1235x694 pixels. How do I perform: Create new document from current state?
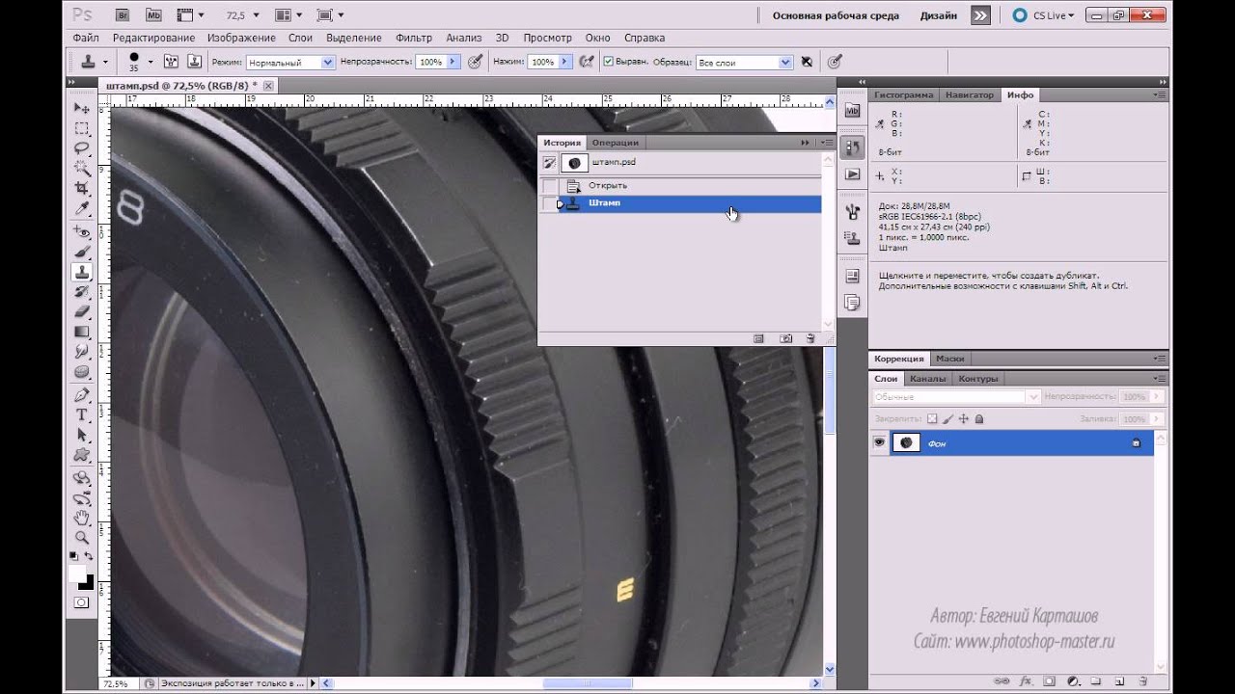pyautogui.click(x=759, y=338)
